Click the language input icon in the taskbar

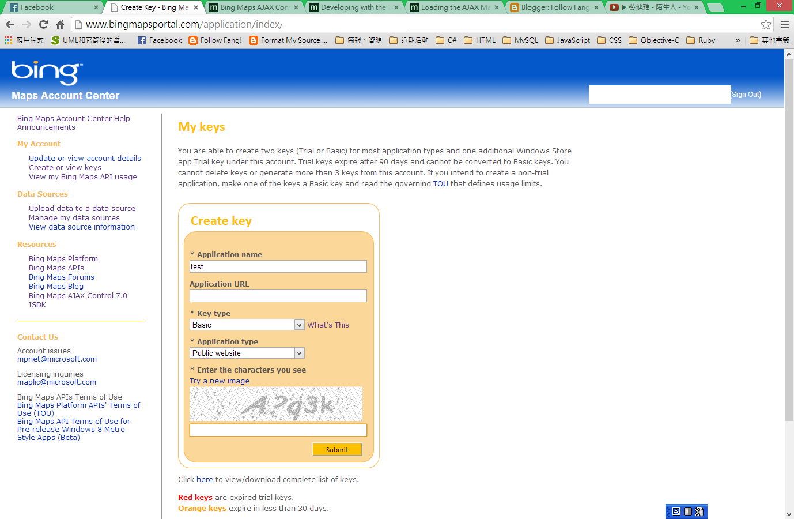click(675, 511)
